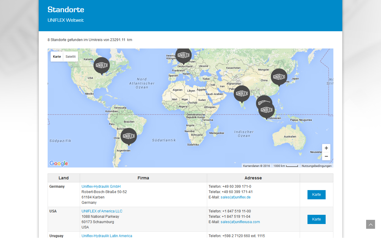381x238 pixels.
Task: Click the Telefon +598 2 7120 660 text
Action: (237, 236)
